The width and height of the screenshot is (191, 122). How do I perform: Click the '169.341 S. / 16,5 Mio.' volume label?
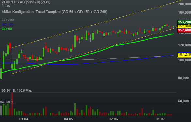pyautogui.click(x=16, y=91)
